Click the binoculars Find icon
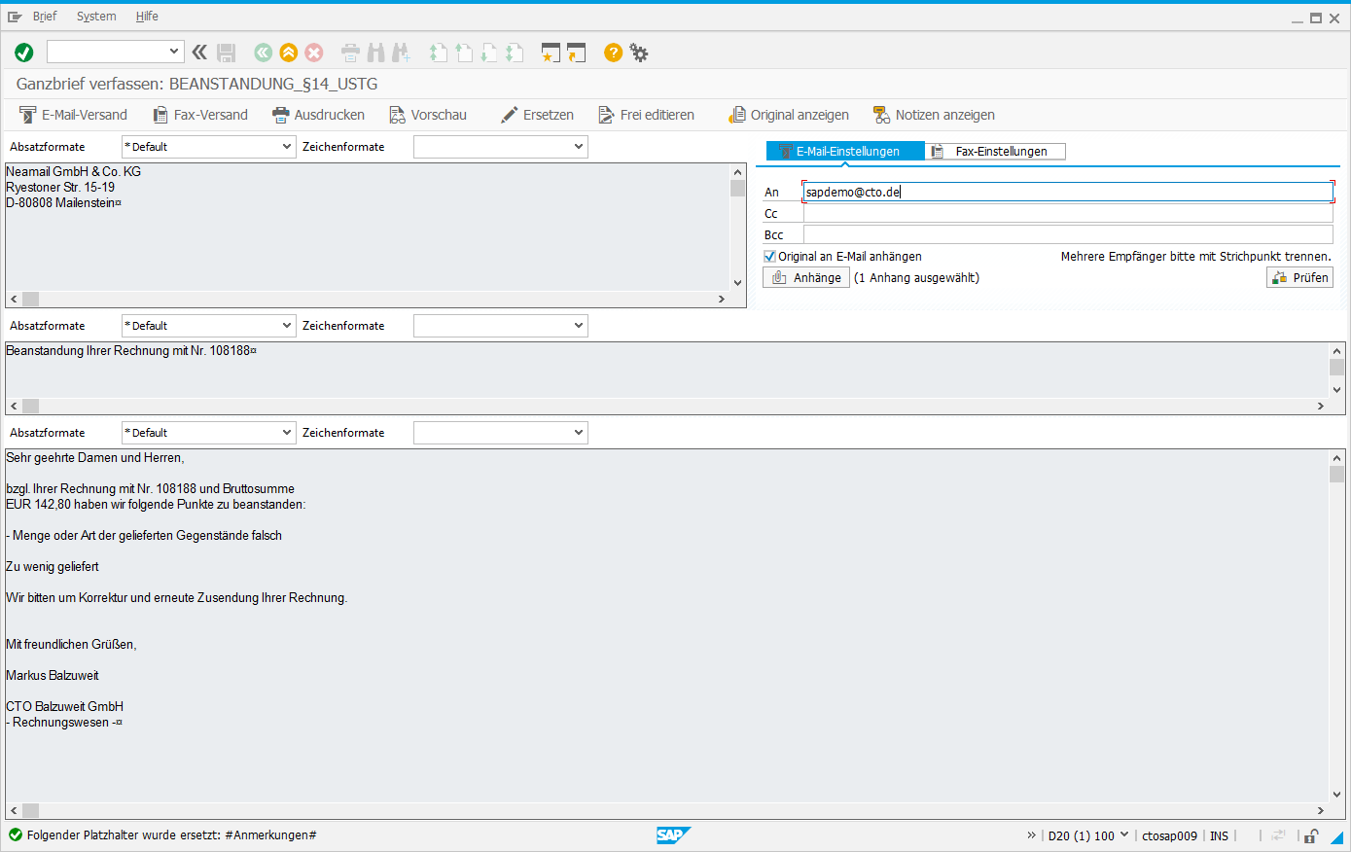1351x852 pixels. pos(375,53)
